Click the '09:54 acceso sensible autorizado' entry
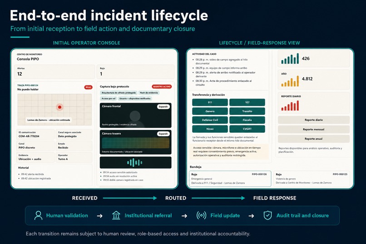This screenshot has height=244, width=366. 120,172
